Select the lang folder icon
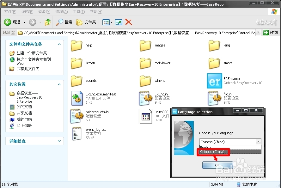281x188 pixels. (214, 45)
